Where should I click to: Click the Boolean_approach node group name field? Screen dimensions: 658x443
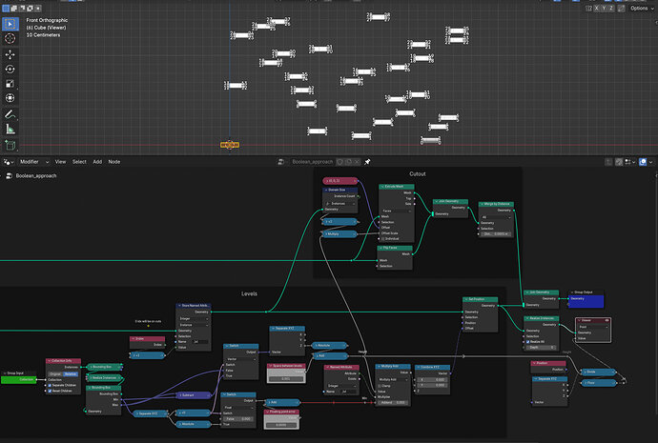[312, 162]
